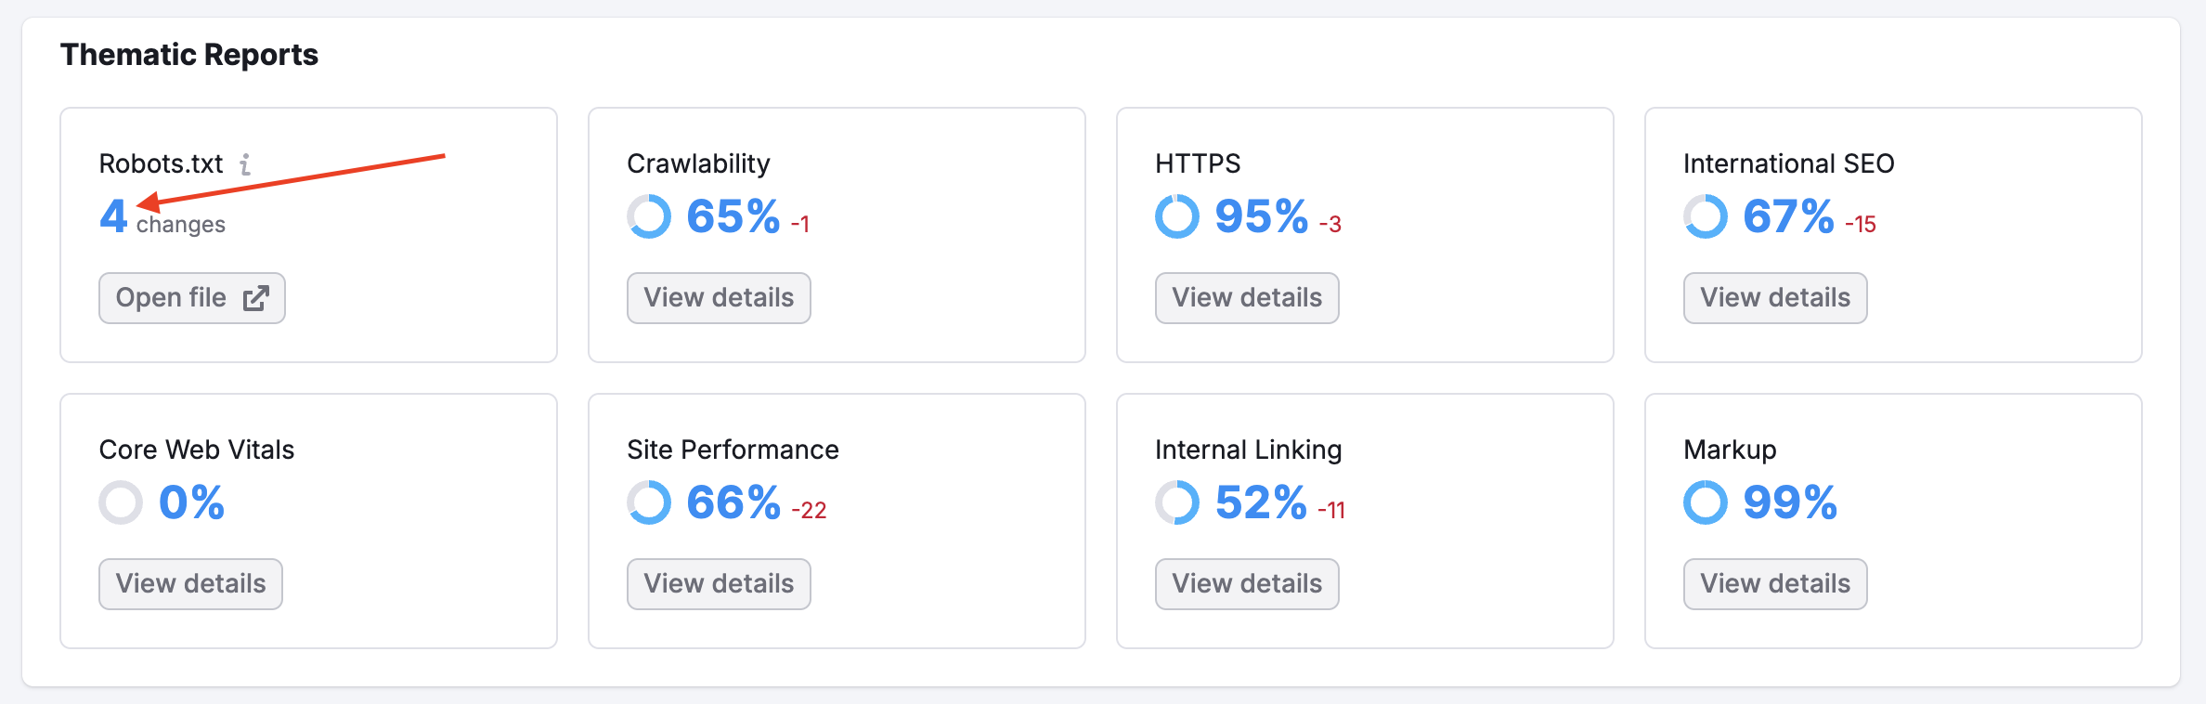View details for Markup report

(x=1775, y=584)
